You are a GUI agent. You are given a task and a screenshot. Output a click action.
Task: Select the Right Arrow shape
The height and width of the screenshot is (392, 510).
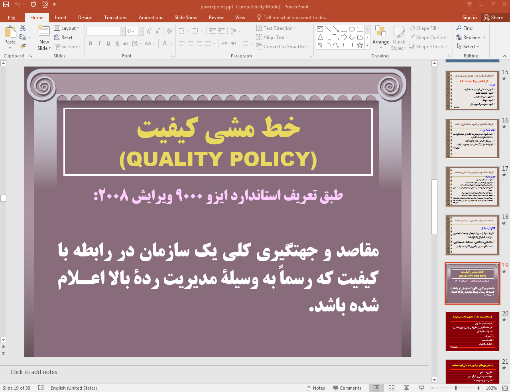[x=344, y=37]
